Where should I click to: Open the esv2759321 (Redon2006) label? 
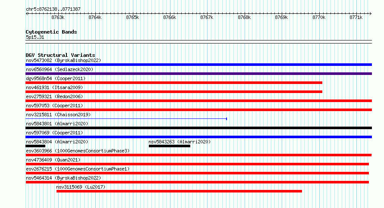click(x=54, y=96)
